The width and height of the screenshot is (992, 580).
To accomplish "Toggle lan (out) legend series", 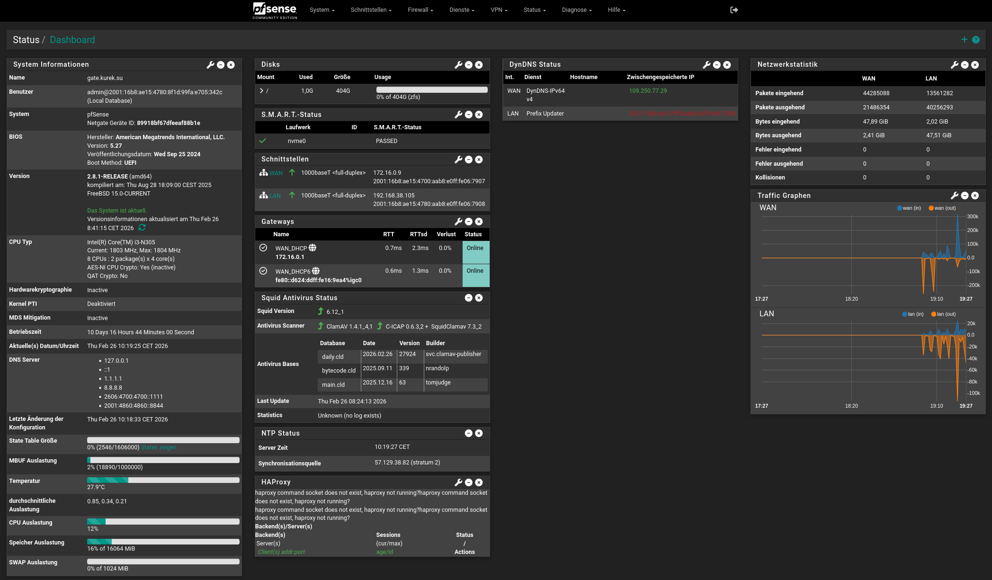I will (943, 314).
